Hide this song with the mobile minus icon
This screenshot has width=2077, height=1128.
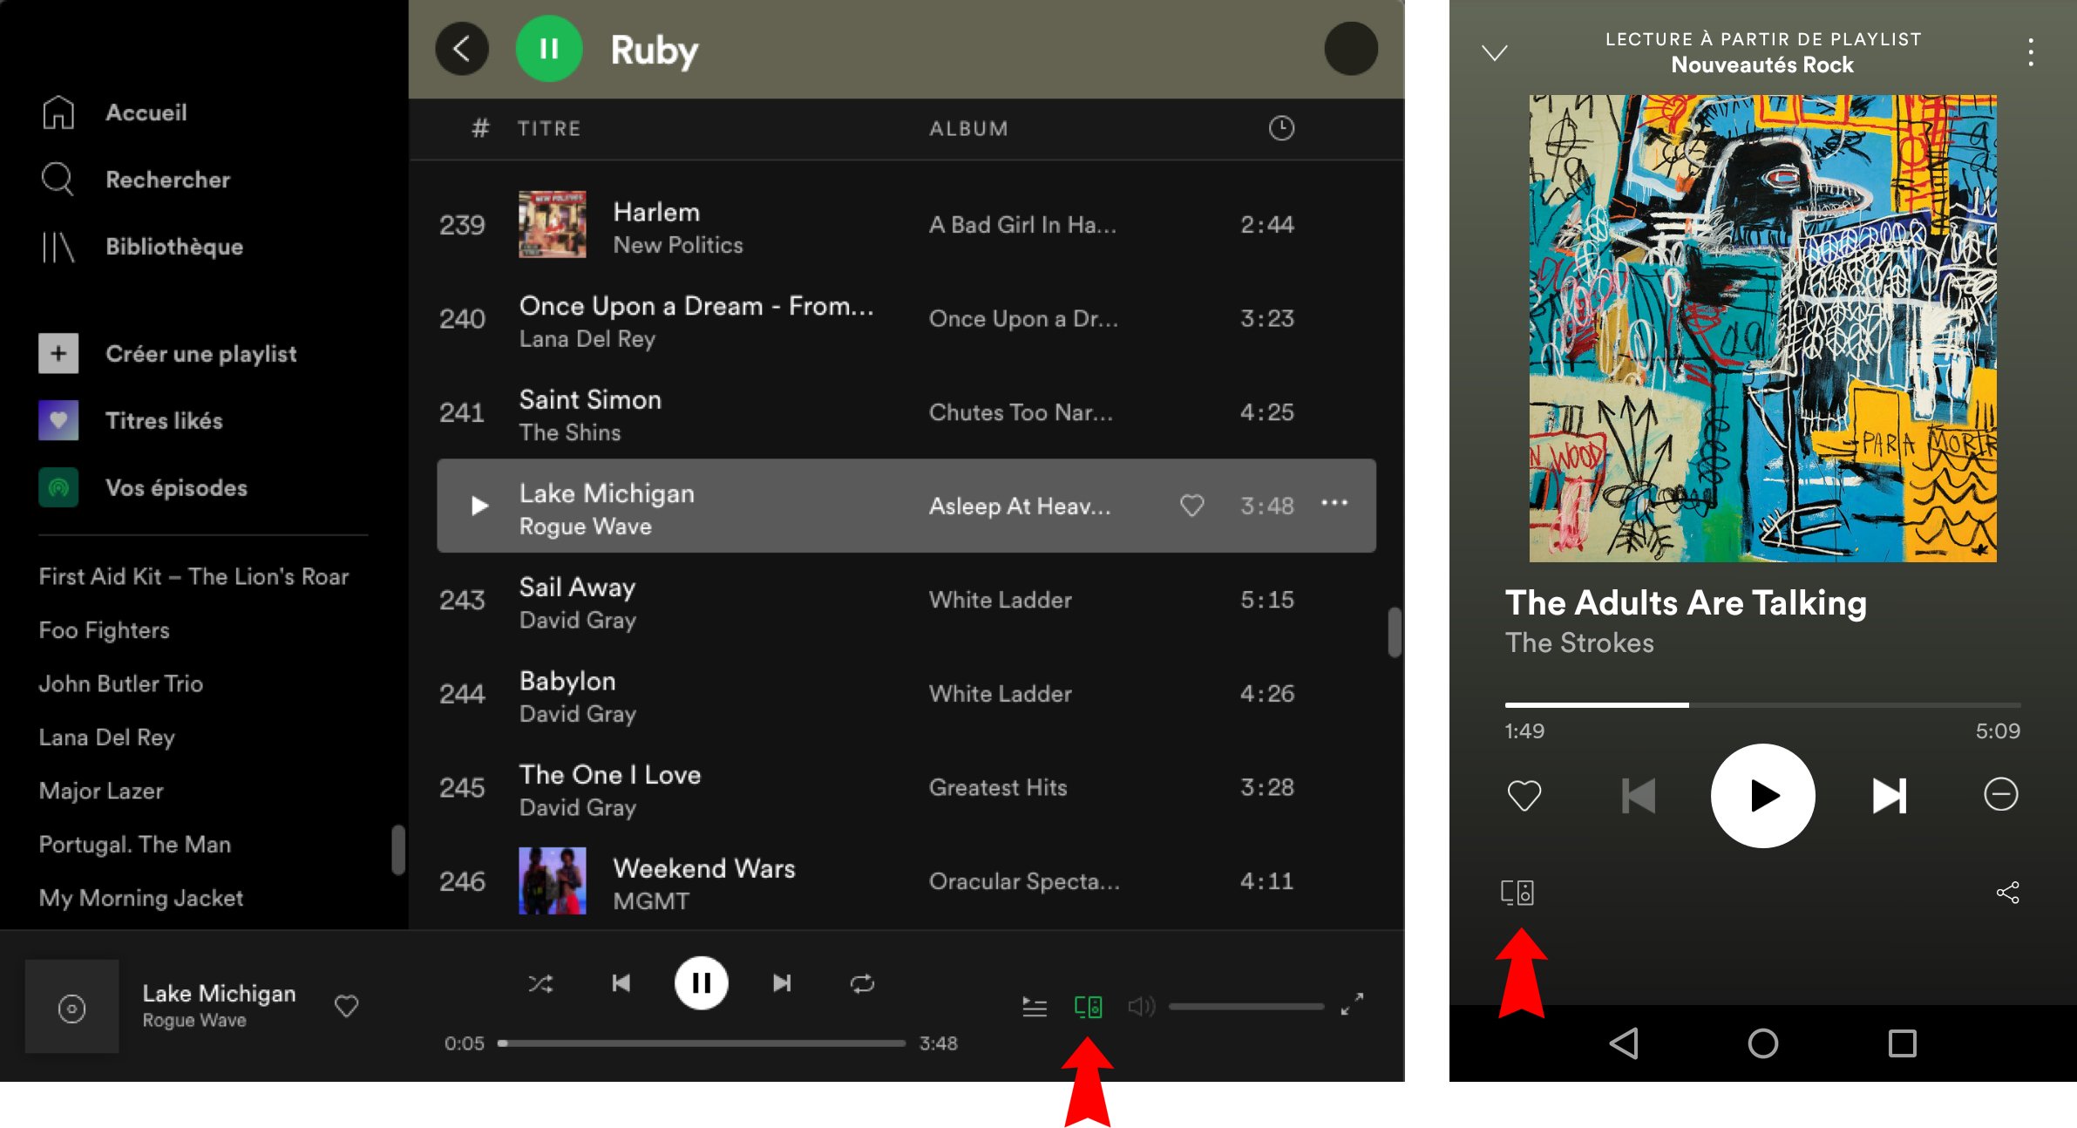2000,794
